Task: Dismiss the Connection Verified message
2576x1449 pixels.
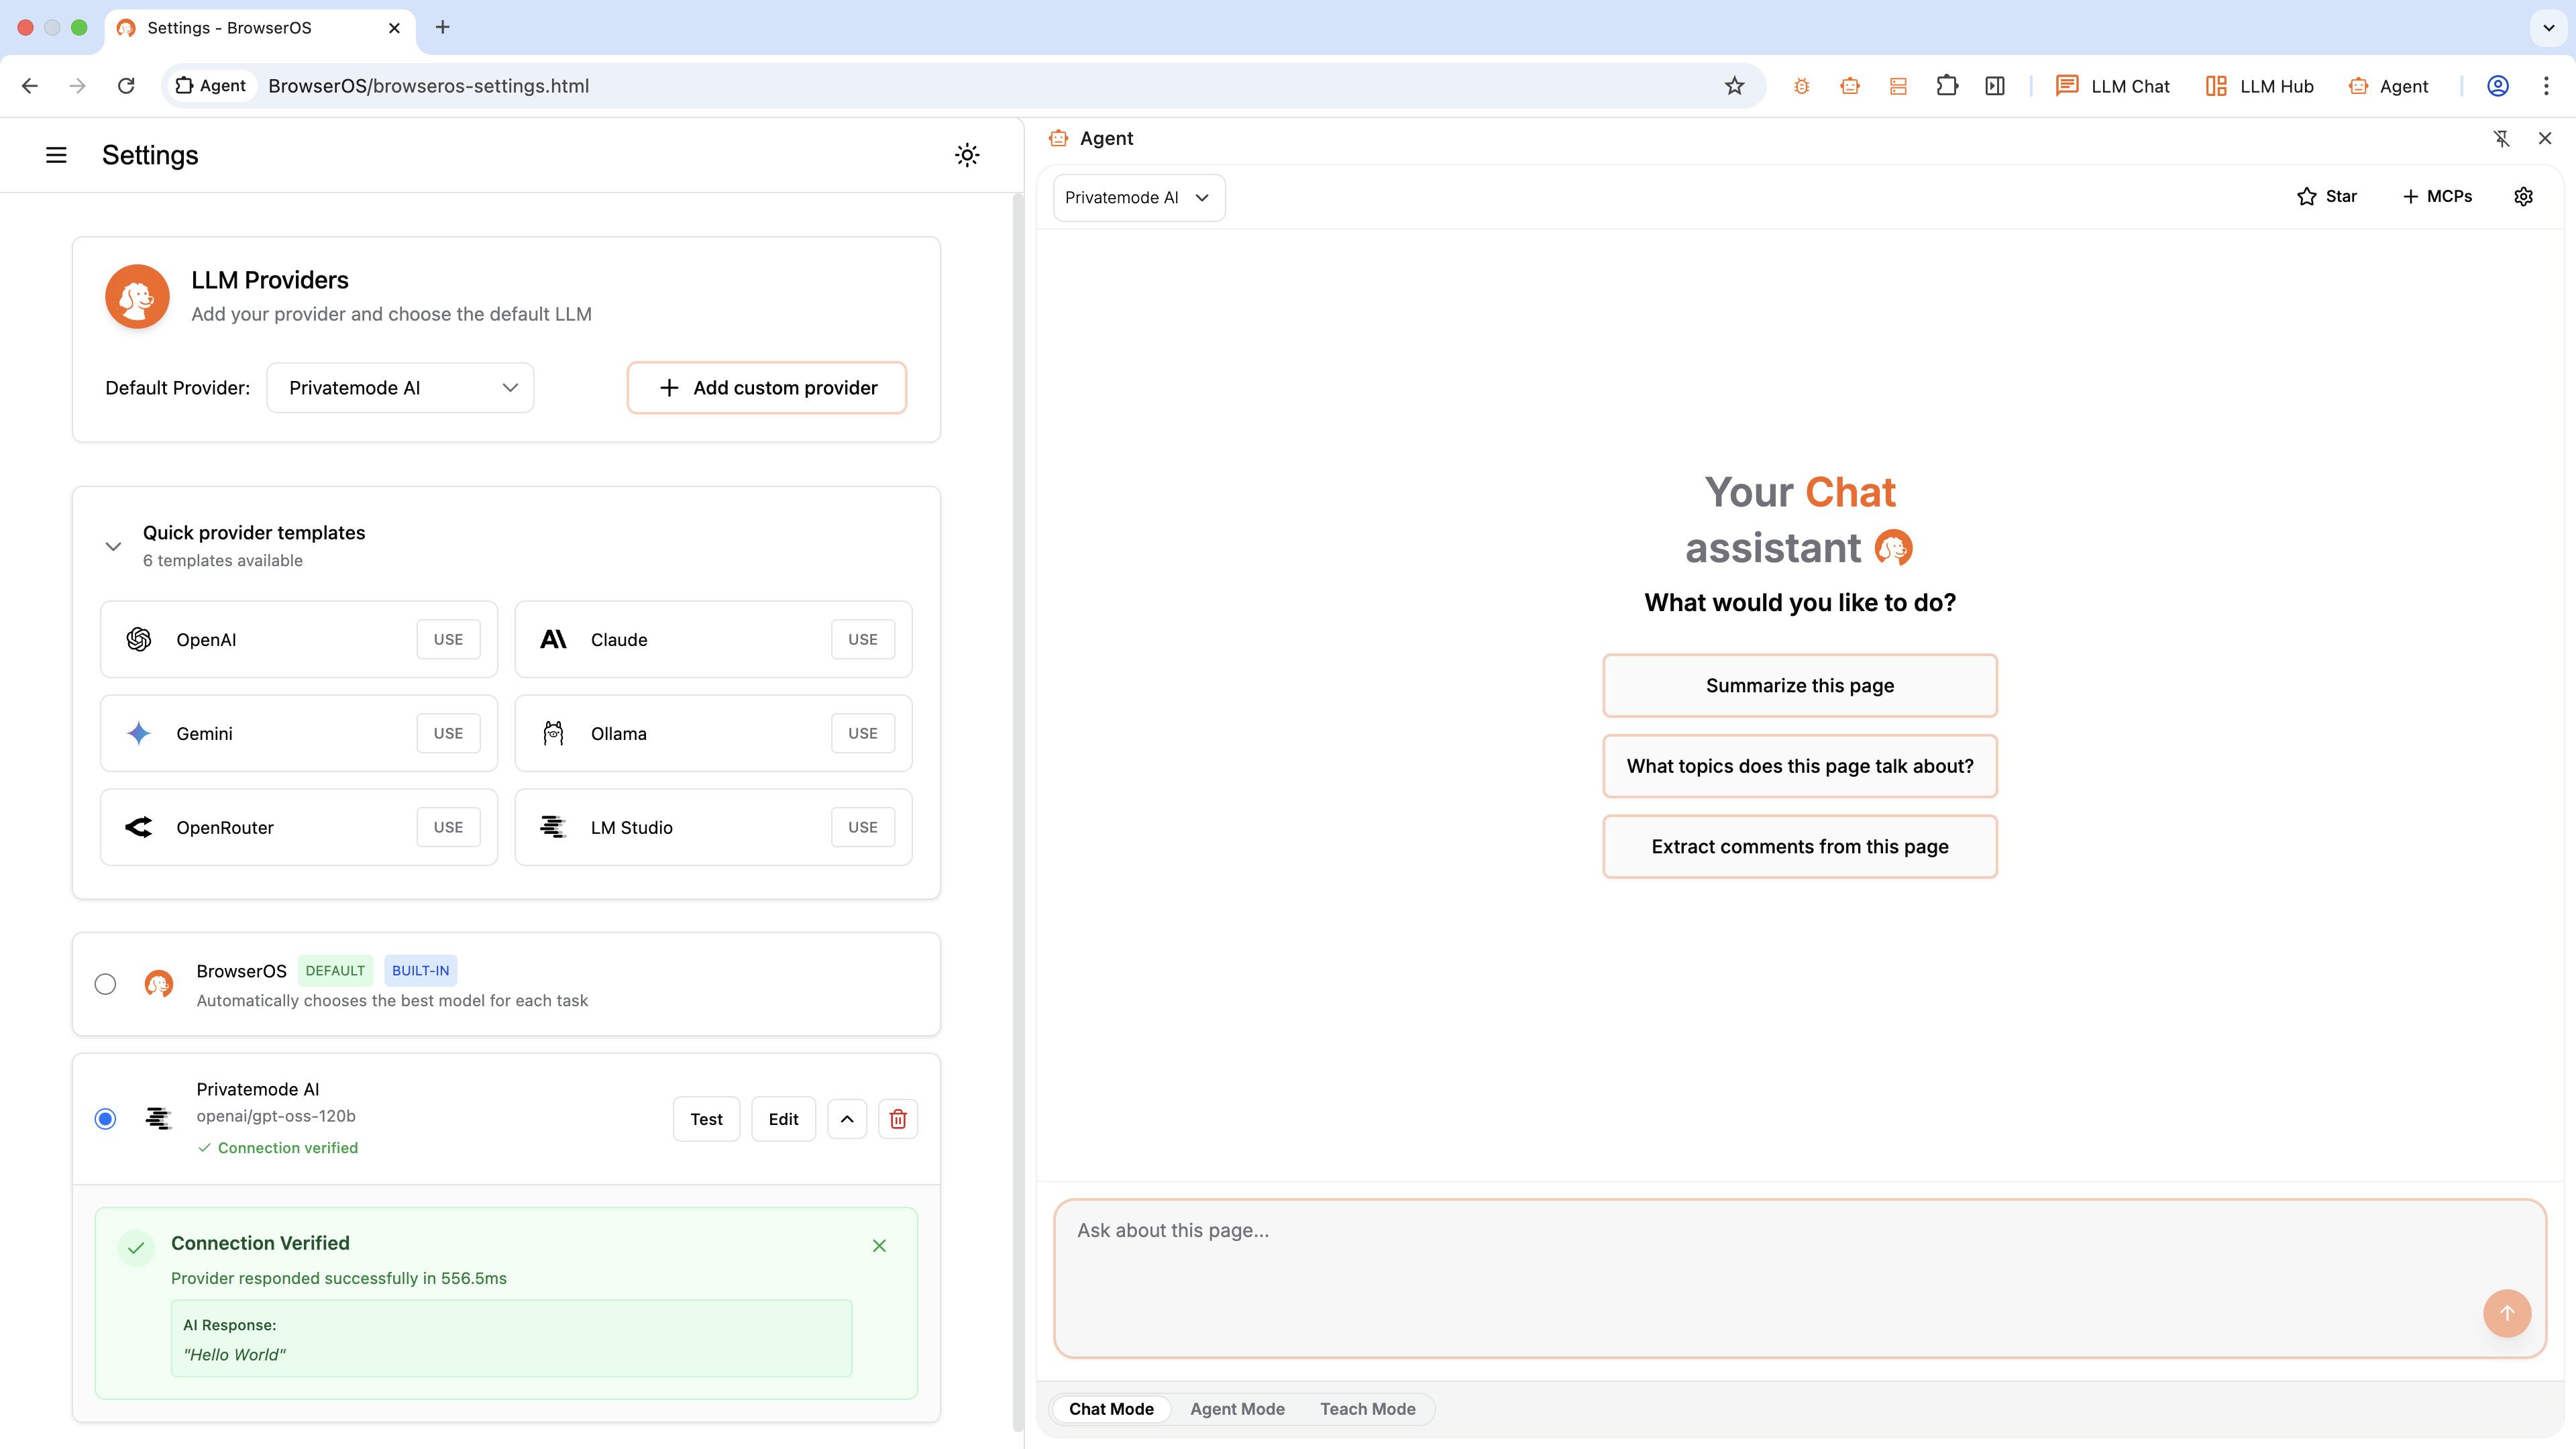Action: tap(879, 1245)
